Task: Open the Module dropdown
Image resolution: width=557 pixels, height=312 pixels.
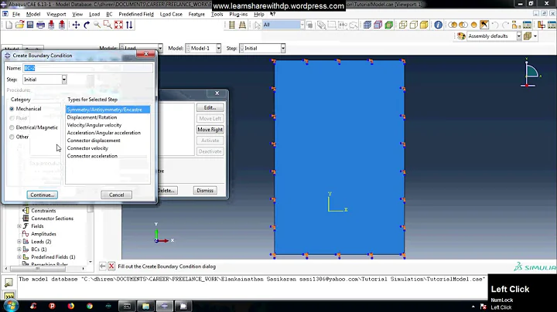Action: coord(160,48)
